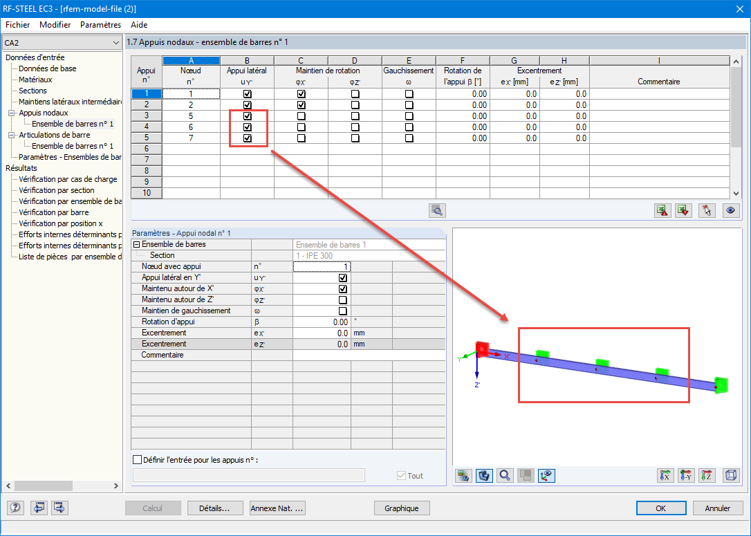Uncheck rotation φX' for node 2 in table
The height and width of the screenshot is (536, 751).
pyautogui.click(x=301, y=105)
